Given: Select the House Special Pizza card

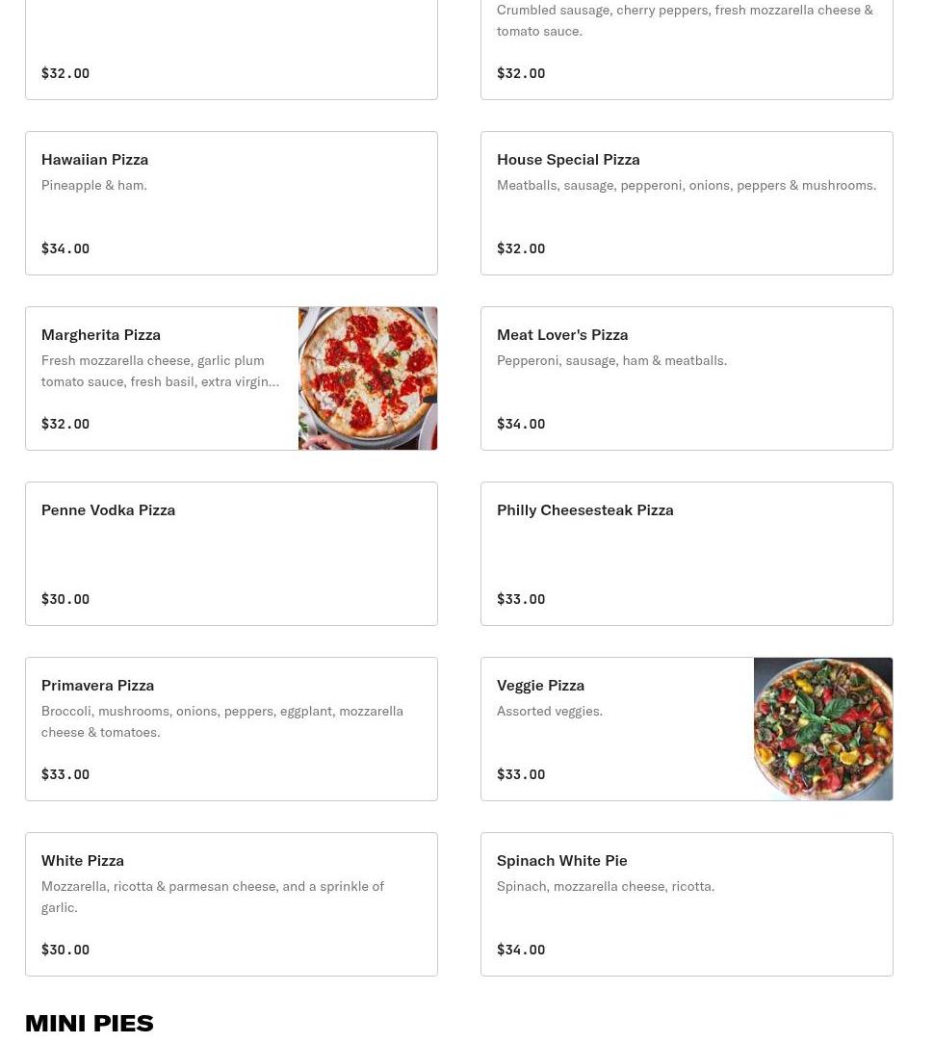Looking at the screenshot, I should point(687,203).
